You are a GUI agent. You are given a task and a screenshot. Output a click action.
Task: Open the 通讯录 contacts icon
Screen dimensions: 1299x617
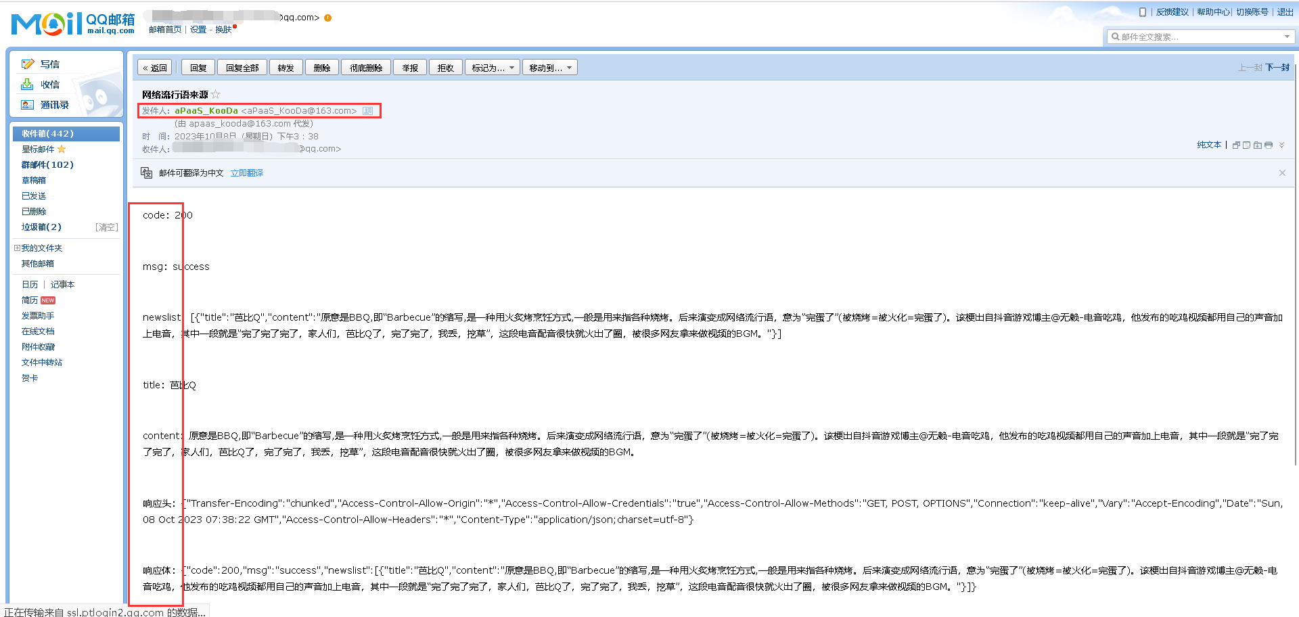[x=27, y=105]
